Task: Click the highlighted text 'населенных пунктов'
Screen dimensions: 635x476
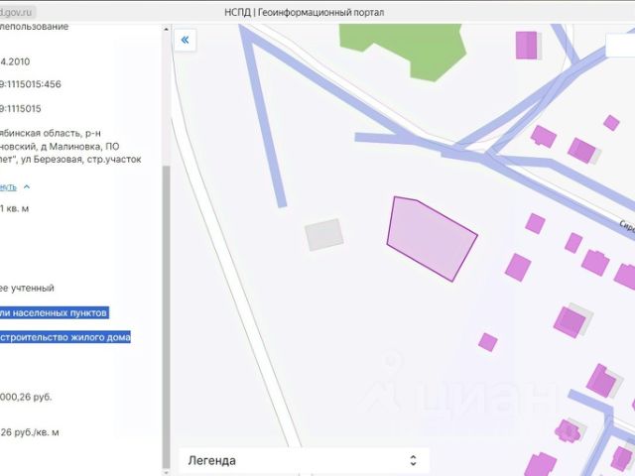Action: click(60, 313)
